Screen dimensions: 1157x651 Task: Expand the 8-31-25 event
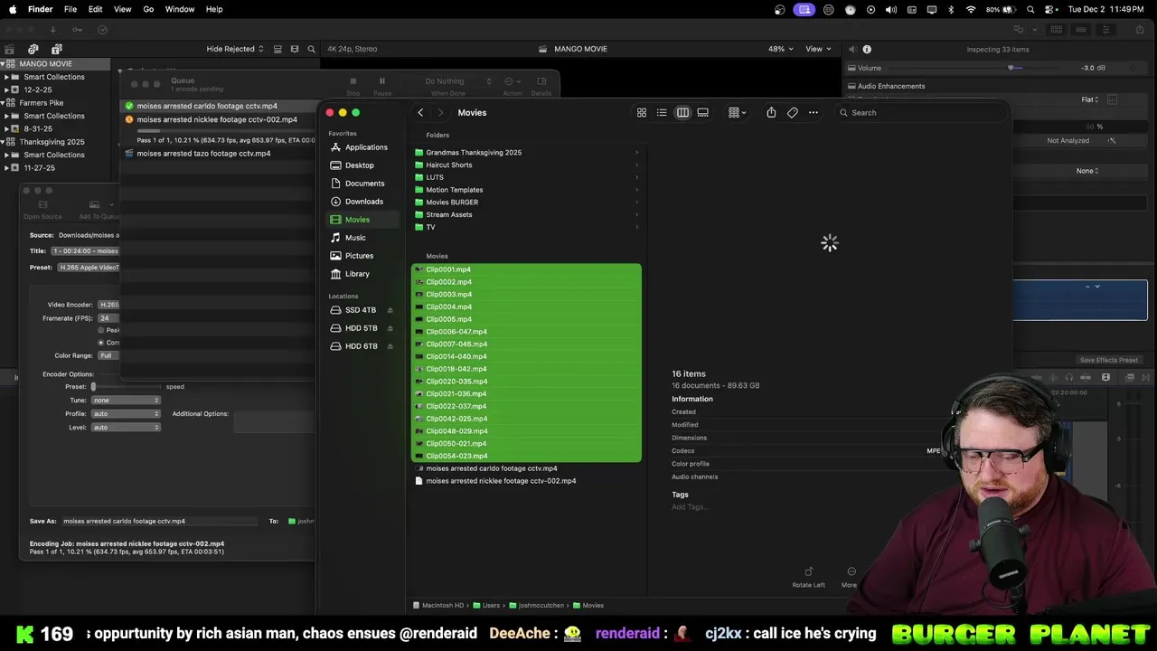[x=6, y=129]
